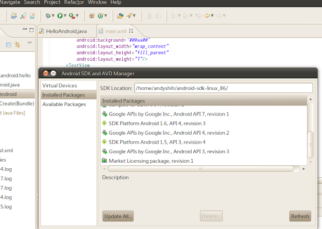Click the horizontal scrollbar in package list
This screenshot has width=322, height=229.
[x=201, y=169]
